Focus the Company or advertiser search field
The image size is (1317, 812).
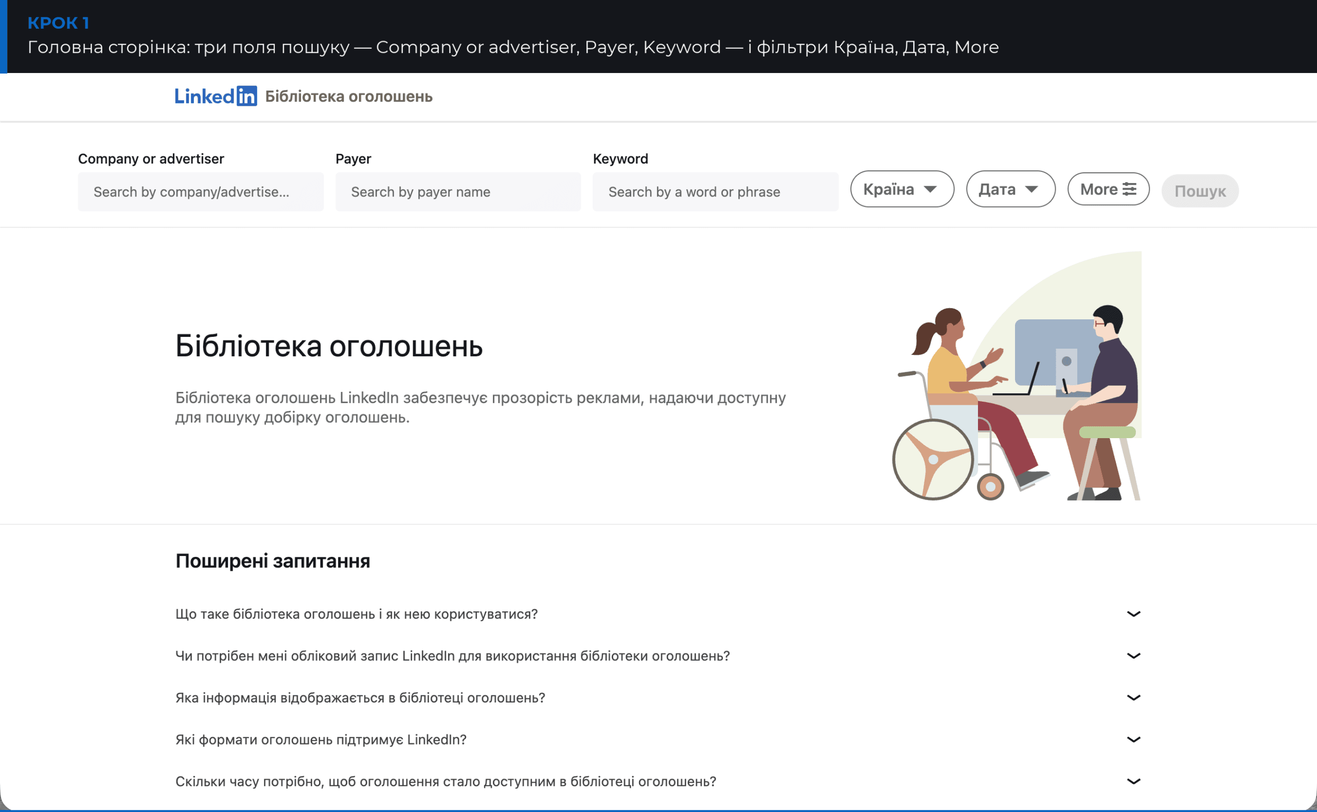point(200,192)
